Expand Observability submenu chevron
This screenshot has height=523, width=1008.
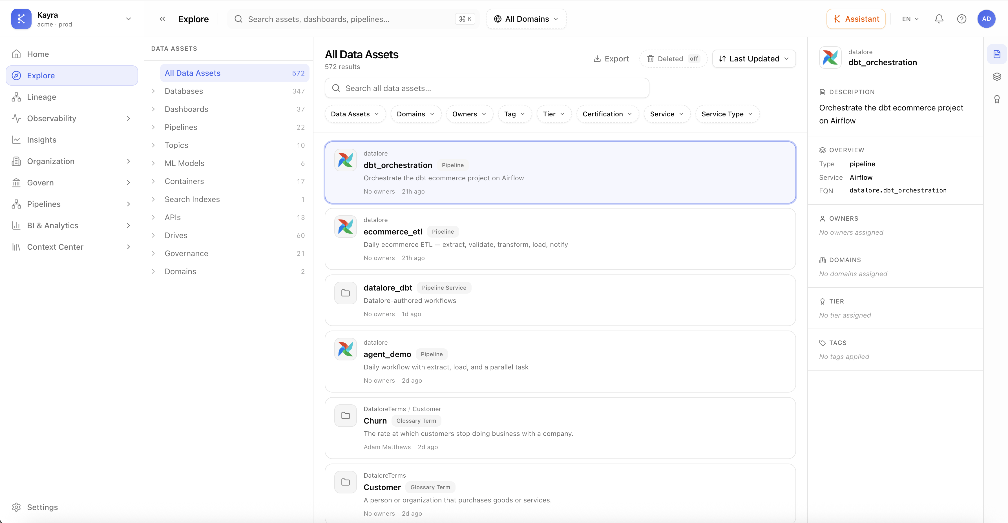point(128,118)
